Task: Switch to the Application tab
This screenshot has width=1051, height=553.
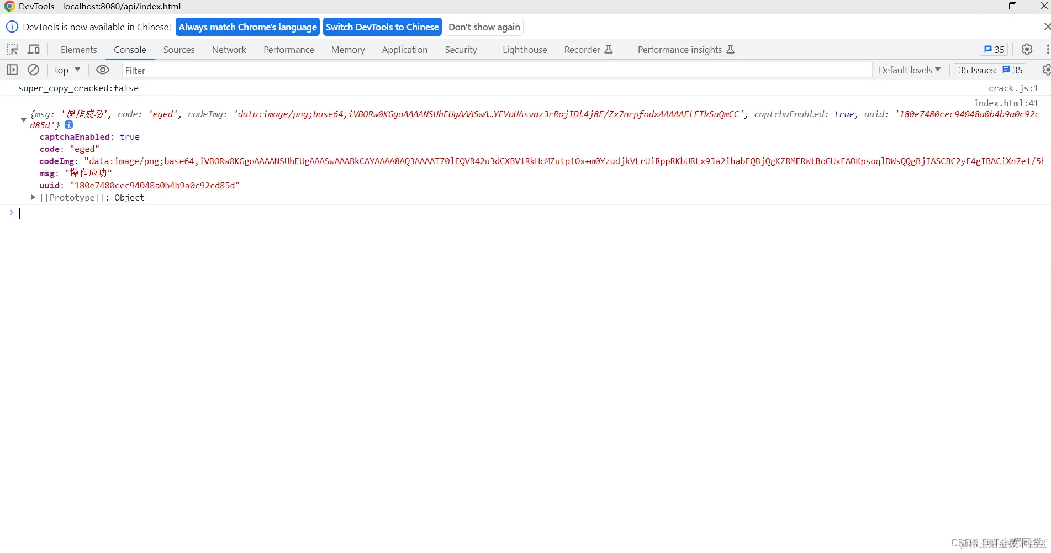Action: coord(405,49)
